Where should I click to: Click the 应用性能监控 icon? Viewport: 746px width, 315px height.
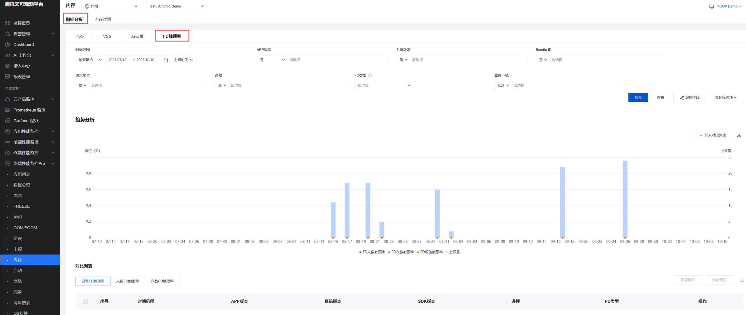7,131
